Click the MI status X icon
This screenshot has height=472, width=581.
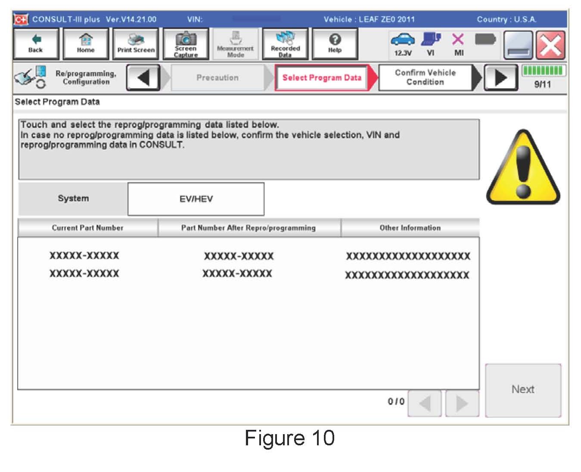click(x=458, y=44)
